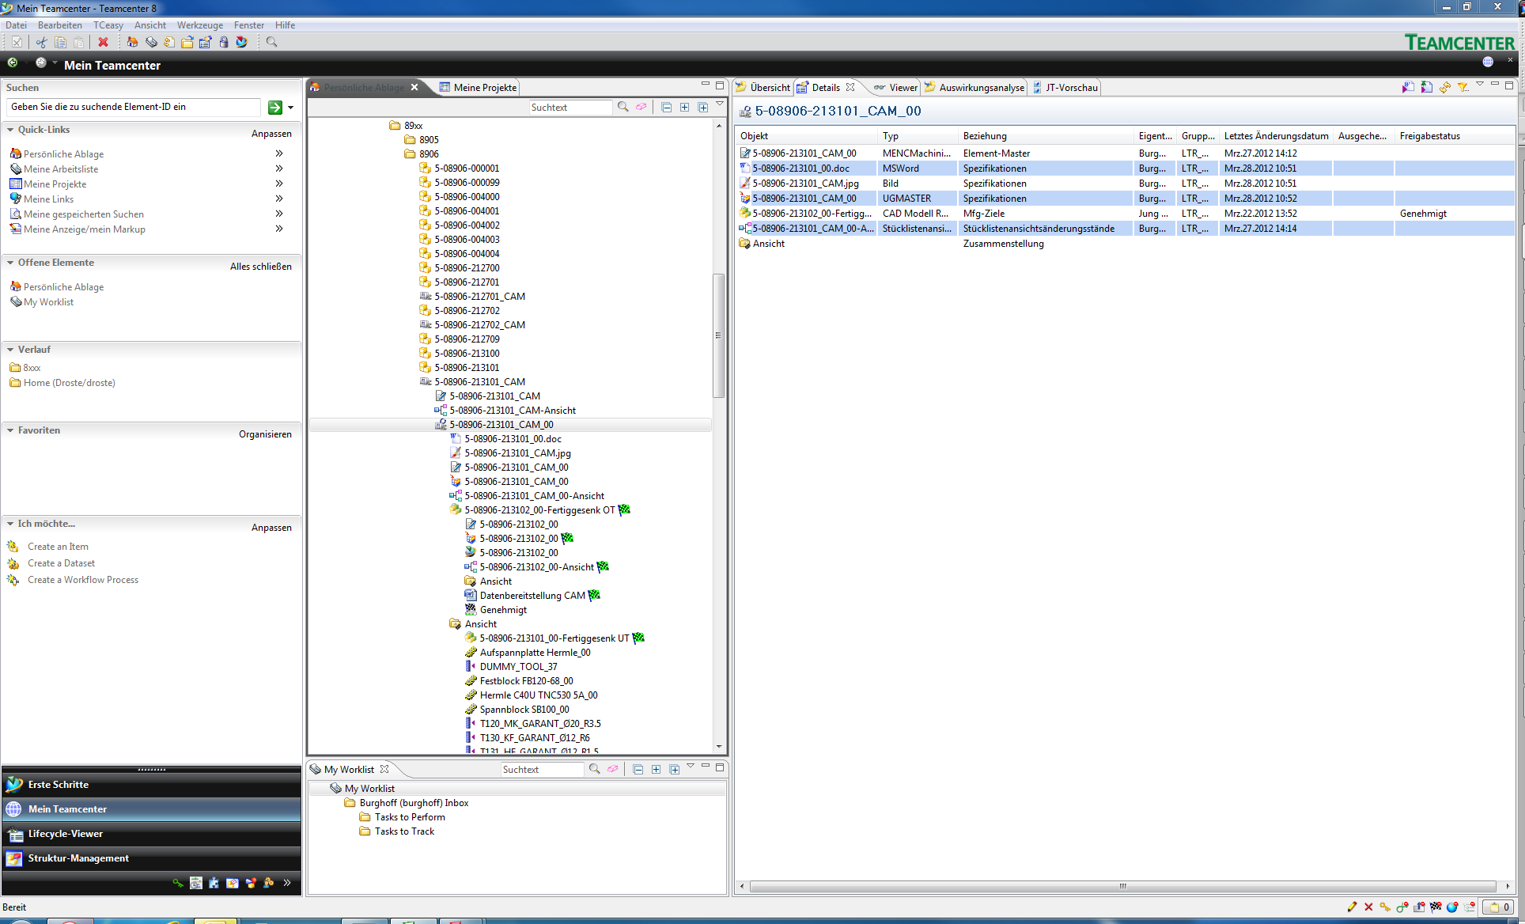Open the TCeasy menu
Viewport: 1525px width, 924px height.
point(108,25)
